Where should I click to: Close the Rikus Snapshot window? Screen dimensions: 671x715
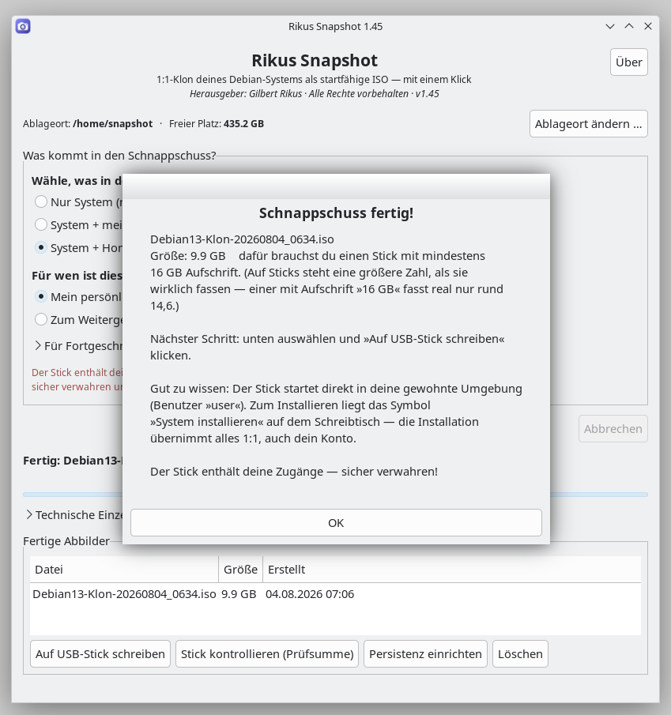[648, 26]
